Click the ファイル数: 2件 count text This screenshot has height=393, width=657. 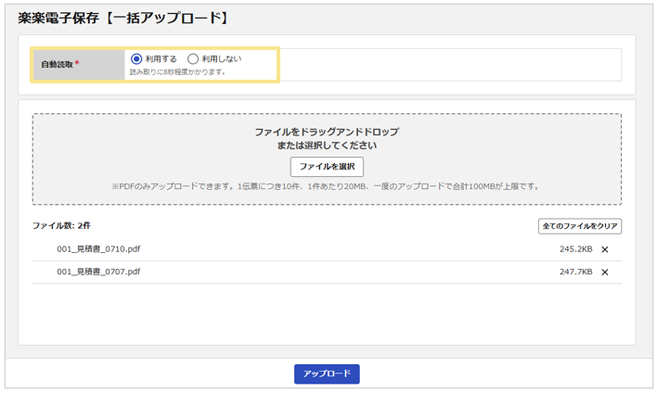[x=61, y=225]
